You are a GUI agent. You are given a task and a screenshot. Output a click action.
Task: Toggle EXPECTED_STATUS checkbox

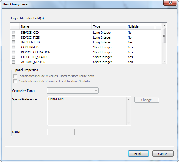pyautogui.click(x=13, y=57)
